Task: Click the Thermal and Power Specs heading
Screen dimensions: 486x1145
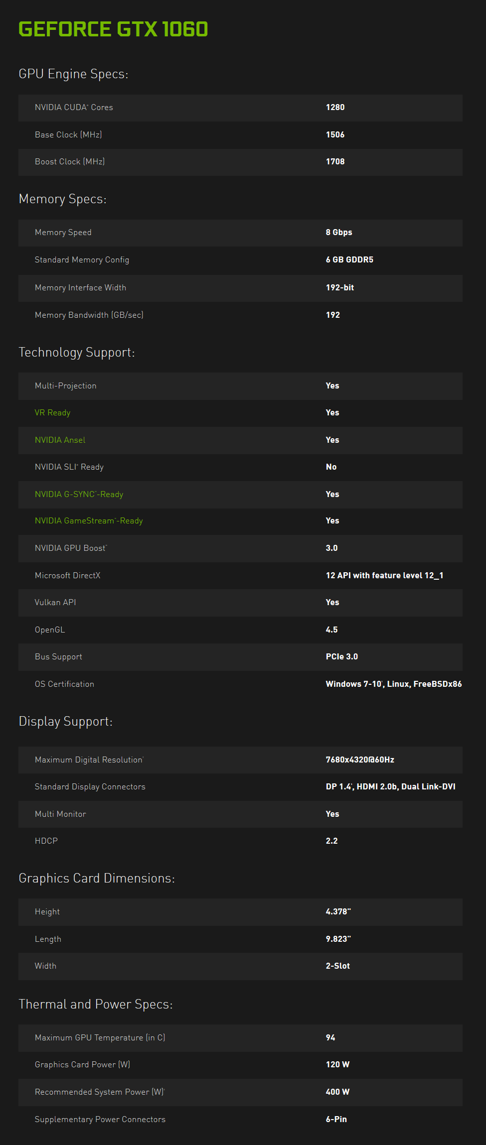Action: tap(96, 1004)
